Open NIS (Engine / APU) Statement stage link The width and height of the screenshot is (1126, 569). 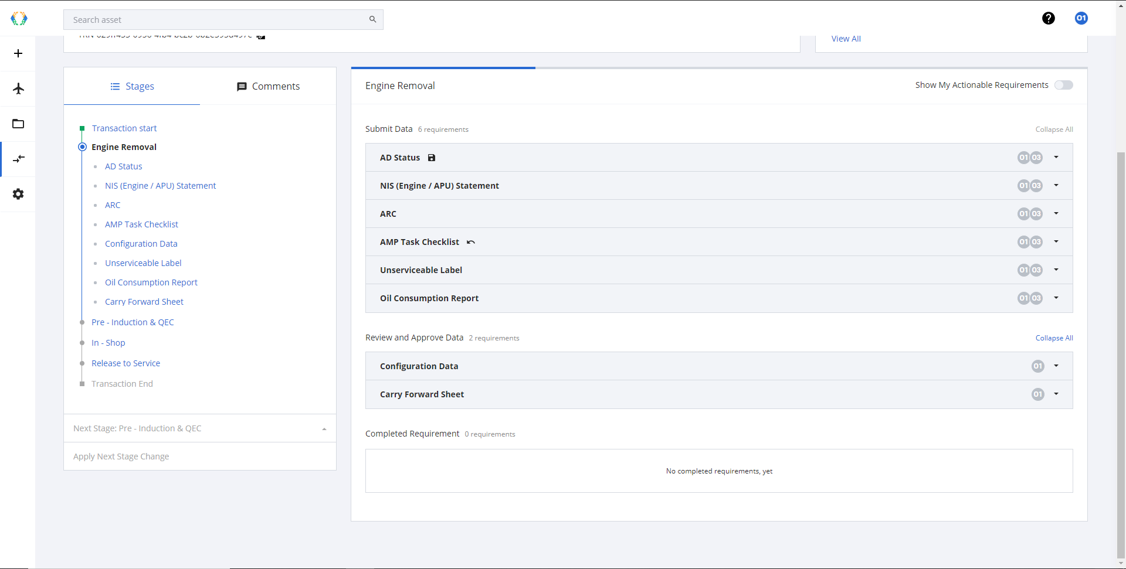click(x=160, y=186)
